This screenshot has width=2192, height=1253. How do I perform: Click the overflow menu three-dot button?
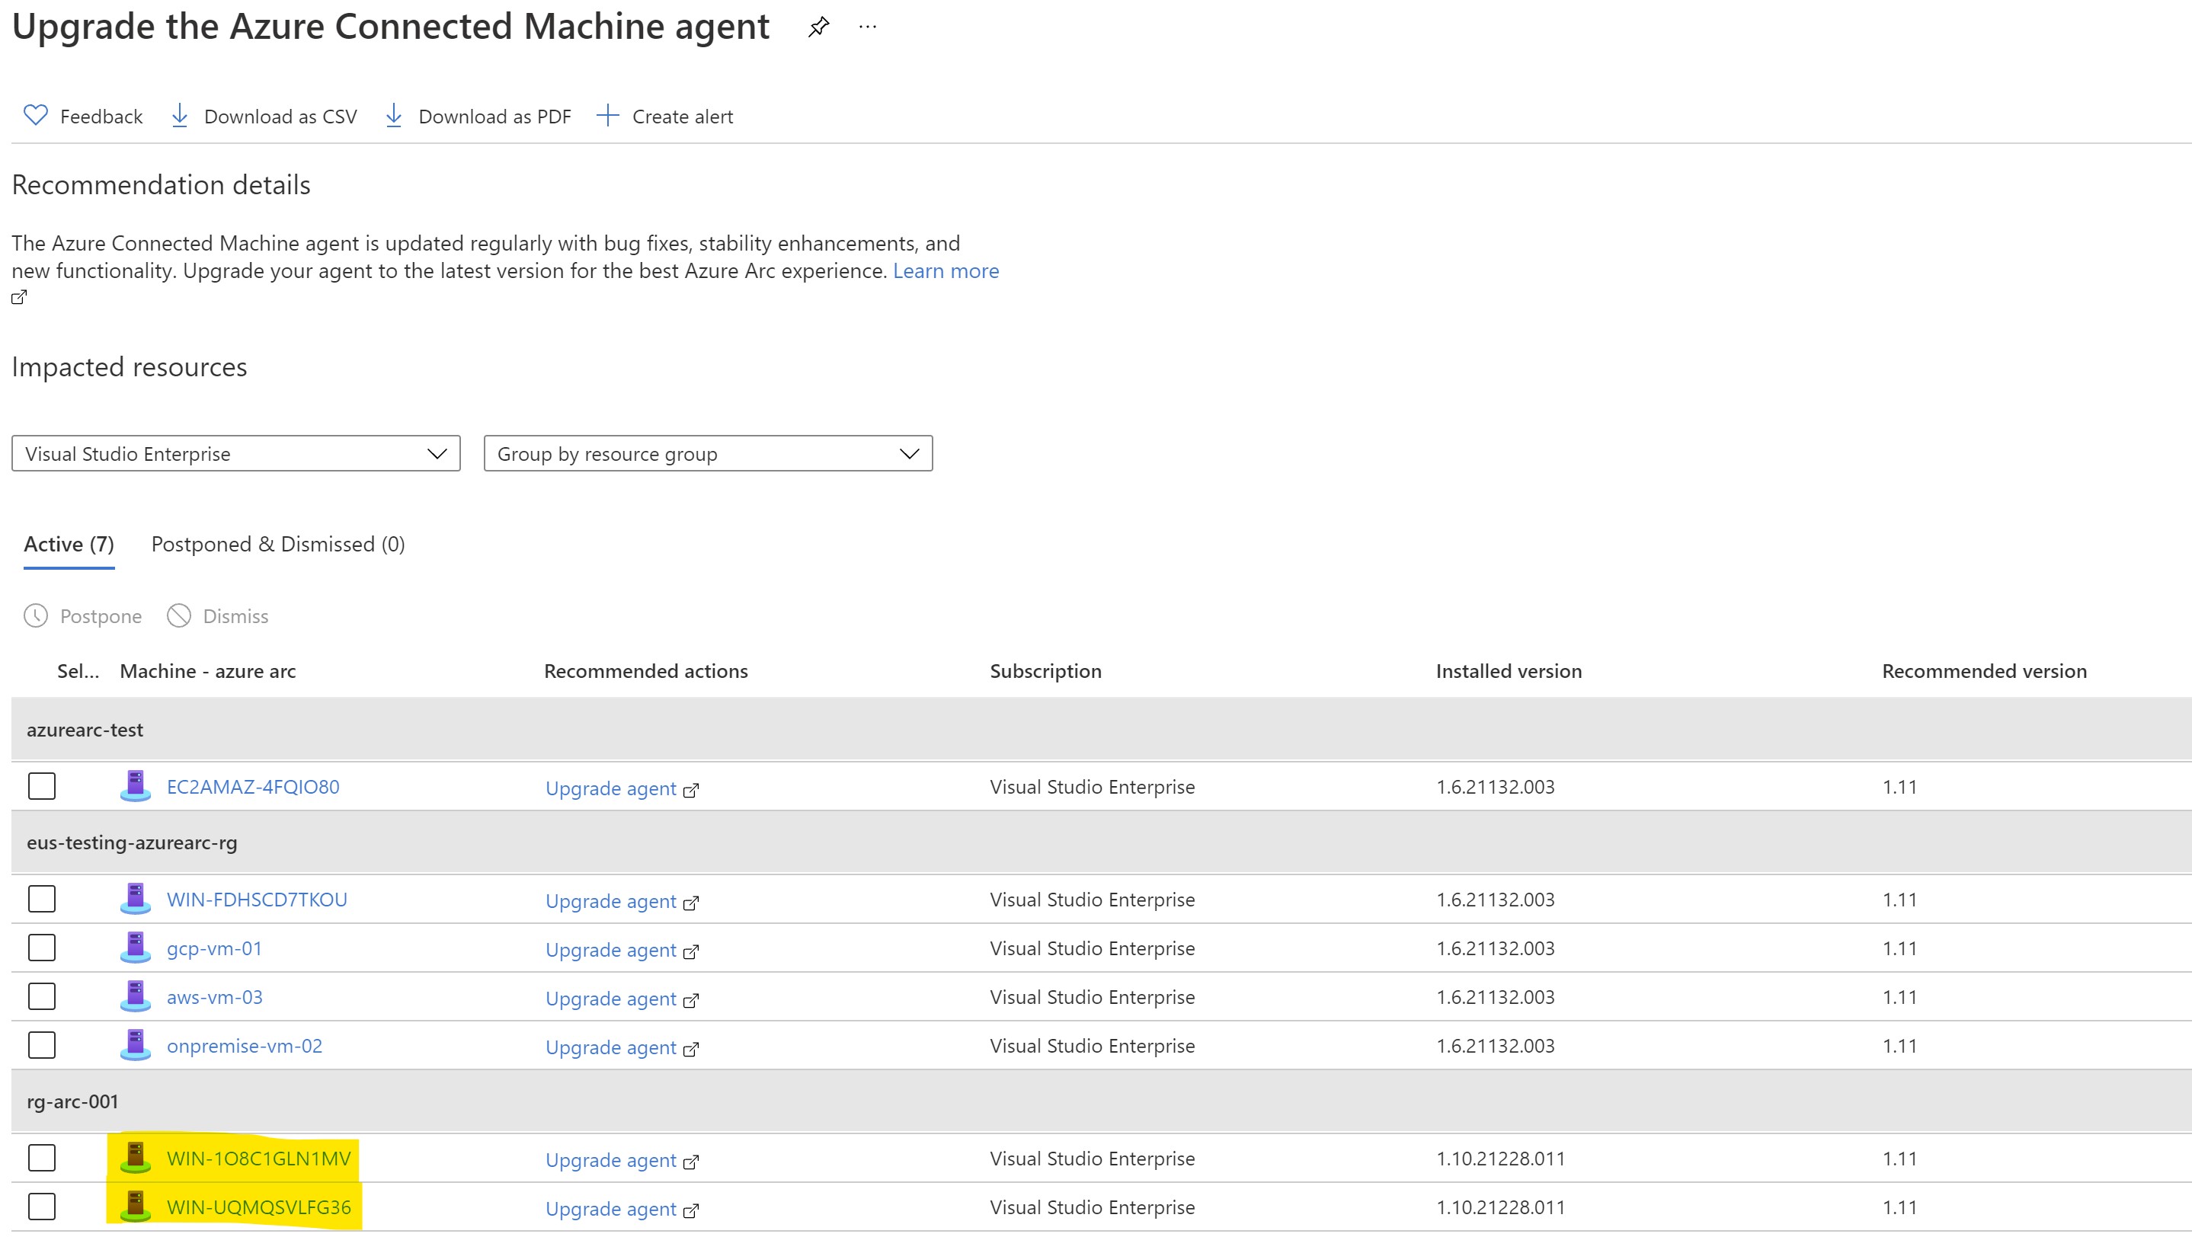click(869, 27)
